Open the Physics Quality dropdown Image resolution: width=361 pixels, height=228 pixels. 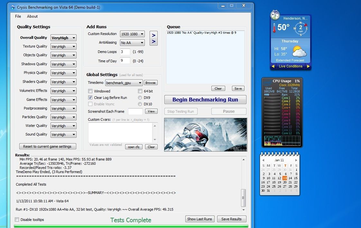(x=63, y=73)
